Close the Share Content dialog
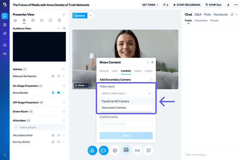Image resolution: width=241 pixels, height=160 pixels. 152,62
